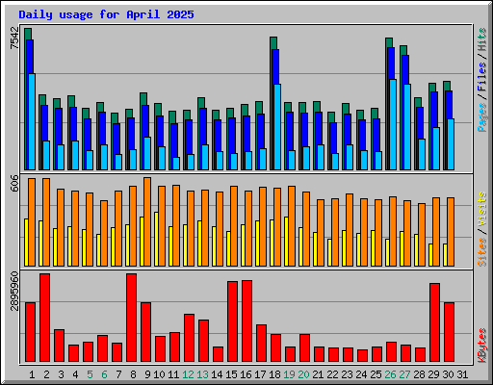Click the yellow visits bar for day 19
This screenshot has width=493, height=385.
[x=286, y=242]
